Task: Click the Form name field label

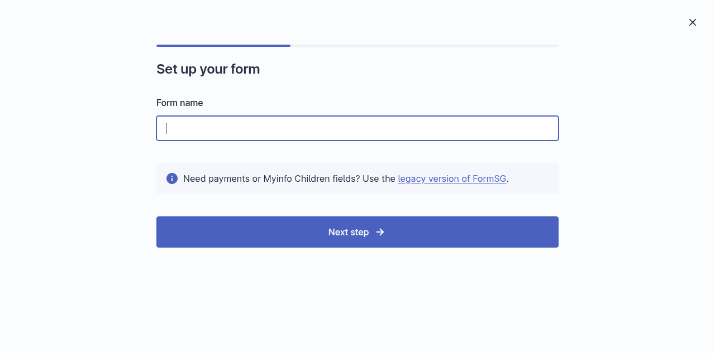Action: pyautogui.click(x=180, y=103)
